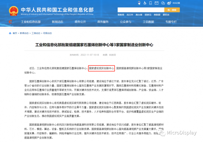Open 专题专栏 navigation item
The width and height of the screenshot is (203, 142).
coord(171,22)
